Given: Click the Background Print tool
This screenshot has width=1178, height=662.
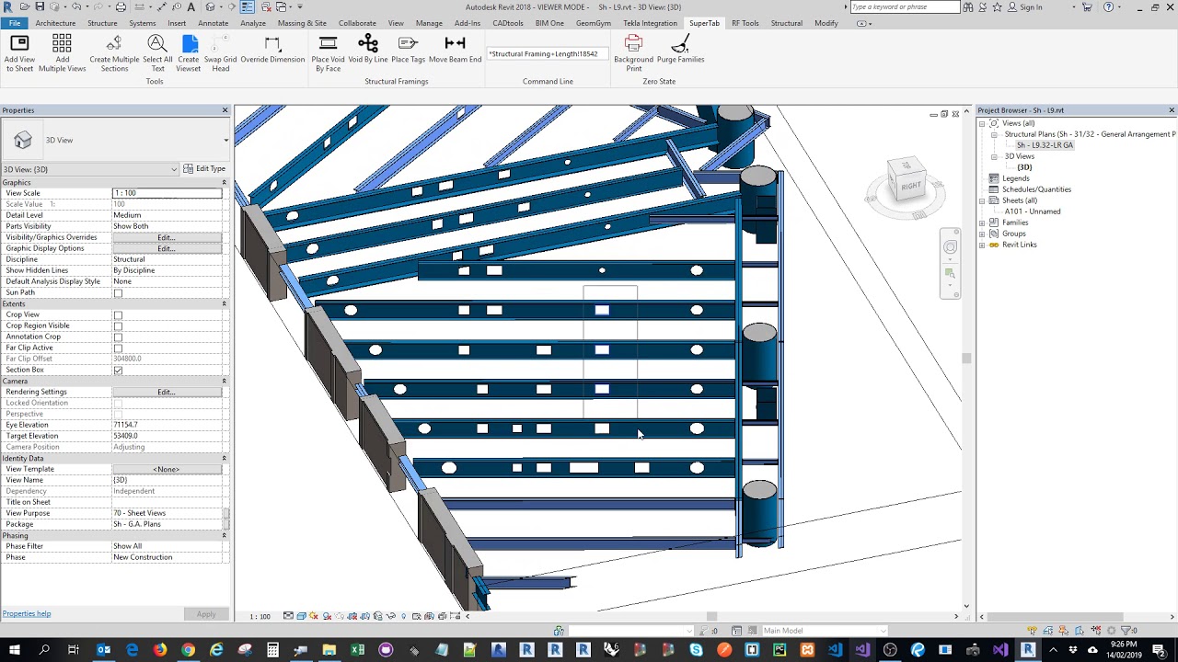Looking at the screenshot, I should point(633,53).
